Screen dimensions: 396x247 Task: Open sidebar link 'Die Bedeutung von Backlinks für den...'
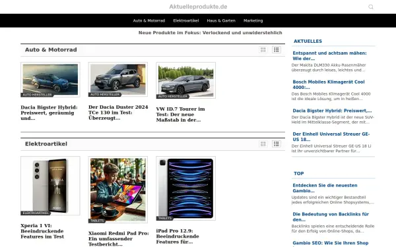(x=331, y=217)
